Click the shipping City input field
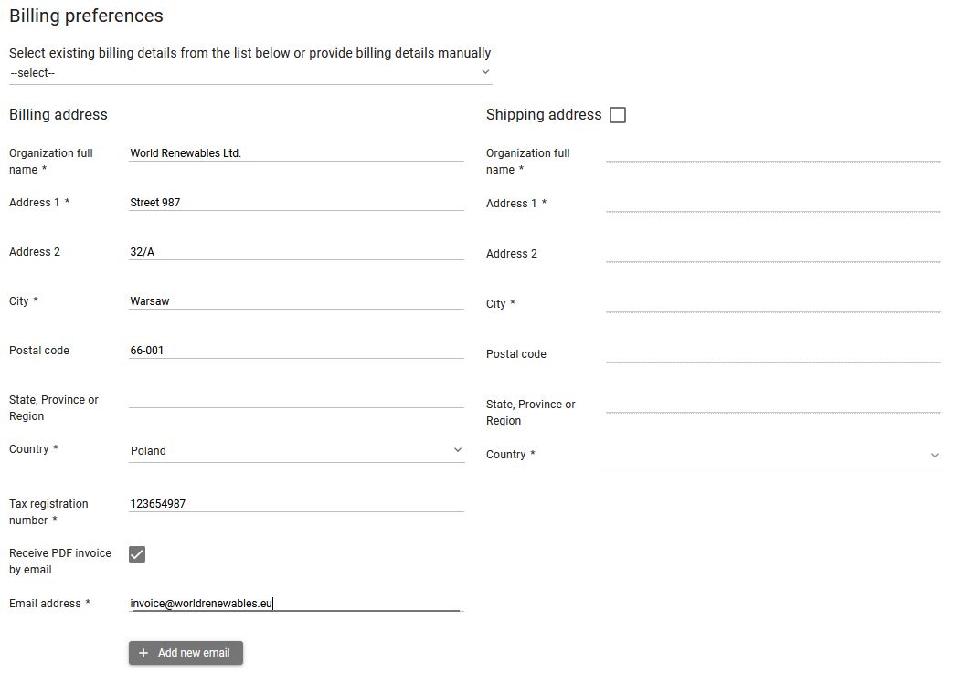Viewport: 966px width, 673px height. [x=772, y=303]
